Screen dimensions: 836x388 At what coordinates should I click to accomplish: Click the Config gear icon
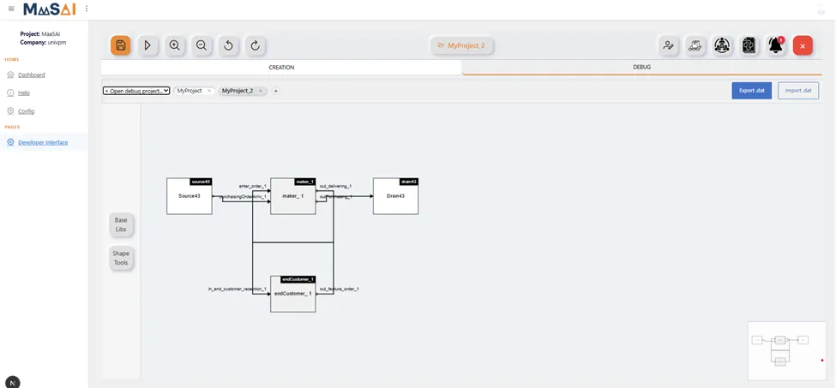10,110
